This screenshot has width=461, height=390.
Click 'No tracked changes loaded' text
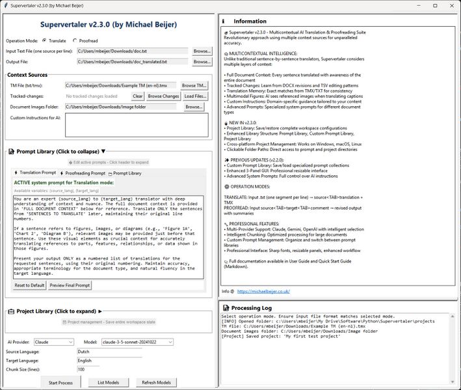92,96
